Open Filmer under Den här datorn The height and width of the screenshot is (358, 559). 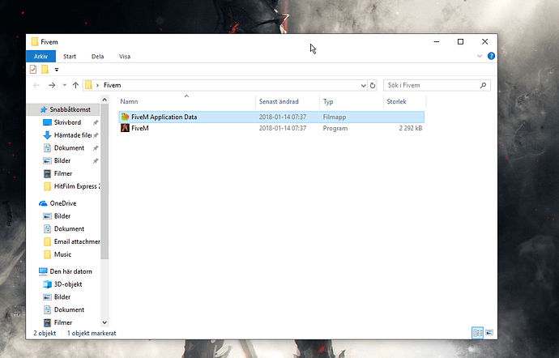pos(63,322)
